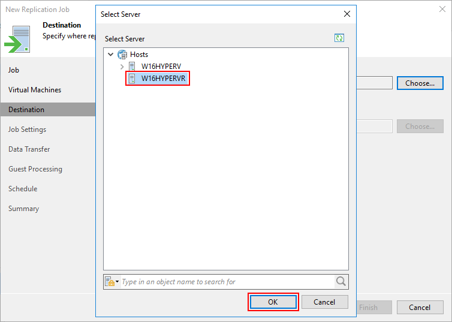
Task: Expand the W16HYPERV host node
Action: click(122, 67)
